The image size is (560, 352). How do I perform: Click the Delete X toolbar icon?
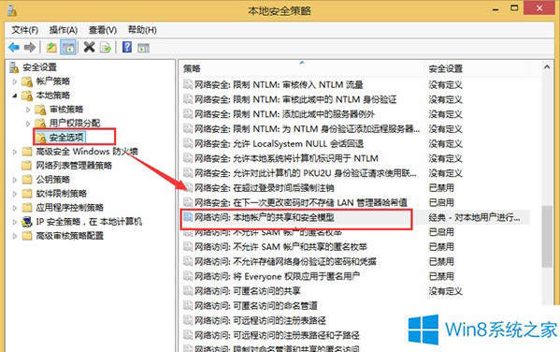90,47
